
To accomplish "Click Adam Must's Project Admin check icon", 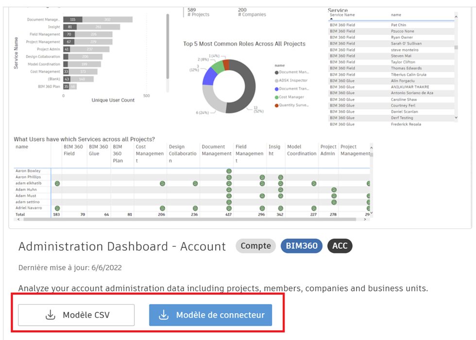I will [334, 196].
